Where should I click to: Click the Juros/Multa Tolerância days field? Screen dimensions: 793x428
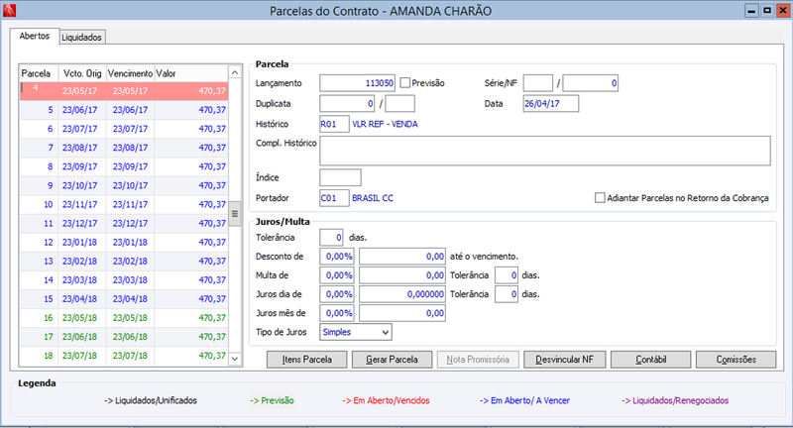coord(331,238)
